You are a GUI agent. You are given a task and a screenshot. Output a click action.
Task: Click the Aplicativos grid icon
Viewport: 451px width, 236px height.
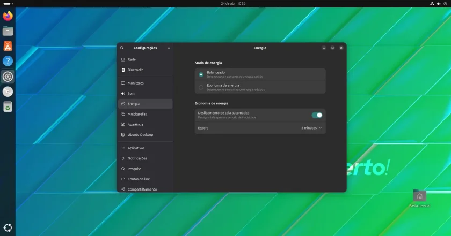[x=123, y=148]
